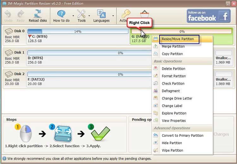Minimize the Partition Resizer window
Image resolution: width=237 pixels, height=164 pixels.
(x=228, y=3)
